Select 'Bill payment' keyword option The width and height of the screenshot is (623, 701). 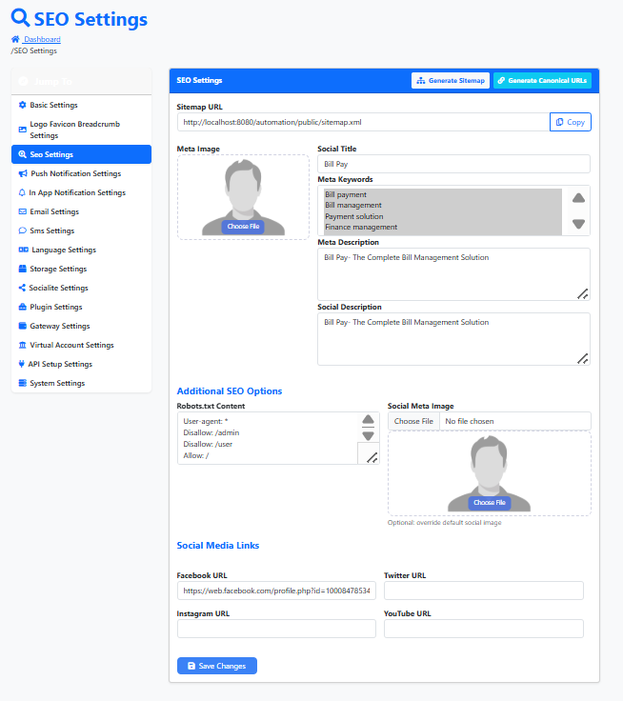(443, 194)
